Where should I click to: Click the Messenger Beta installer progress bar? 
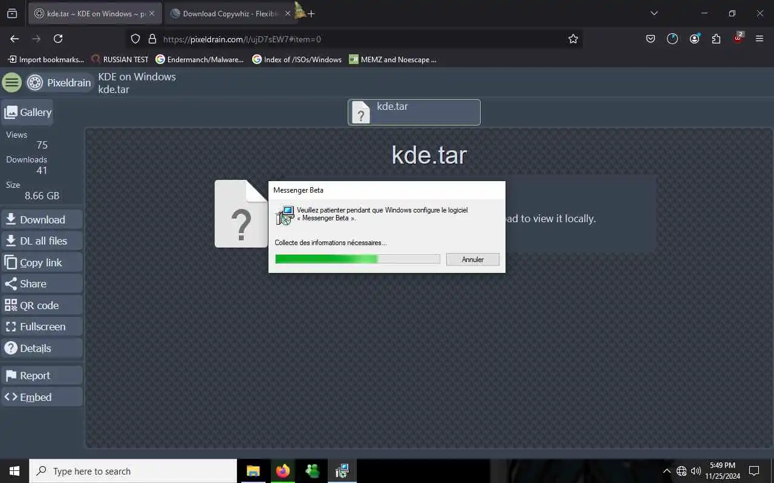pos(357,259)
